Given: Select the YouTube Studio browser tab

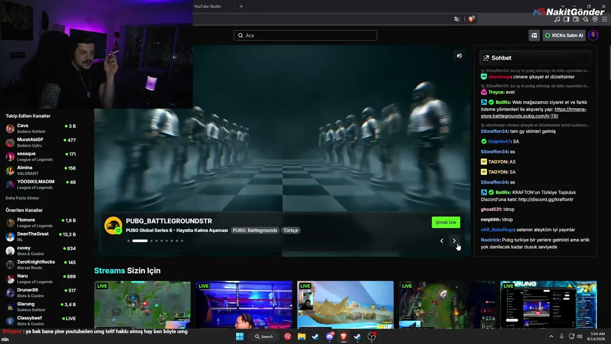Looking at the screenshot, I should tap(208, 6).
